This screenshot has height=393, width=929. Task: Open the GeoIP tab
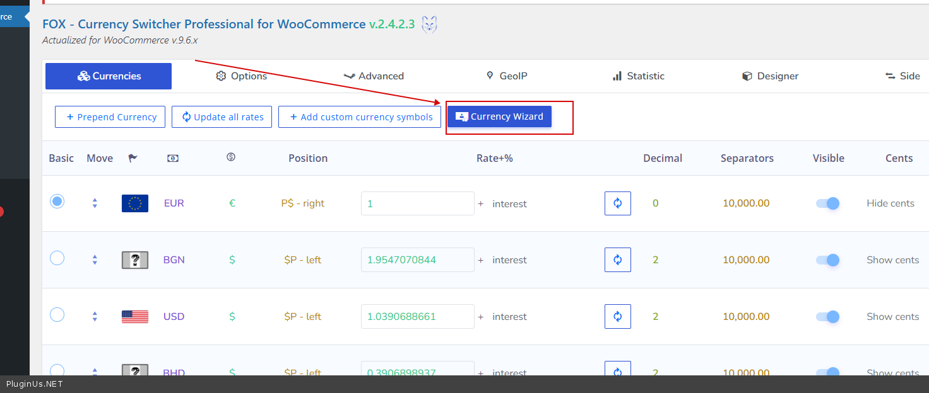[x=506, y=76]
